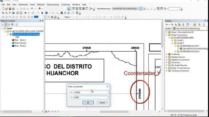Click Fixed Zoom Out icon
This screenshot has width=209, height=117.
[x=21, y=13]
